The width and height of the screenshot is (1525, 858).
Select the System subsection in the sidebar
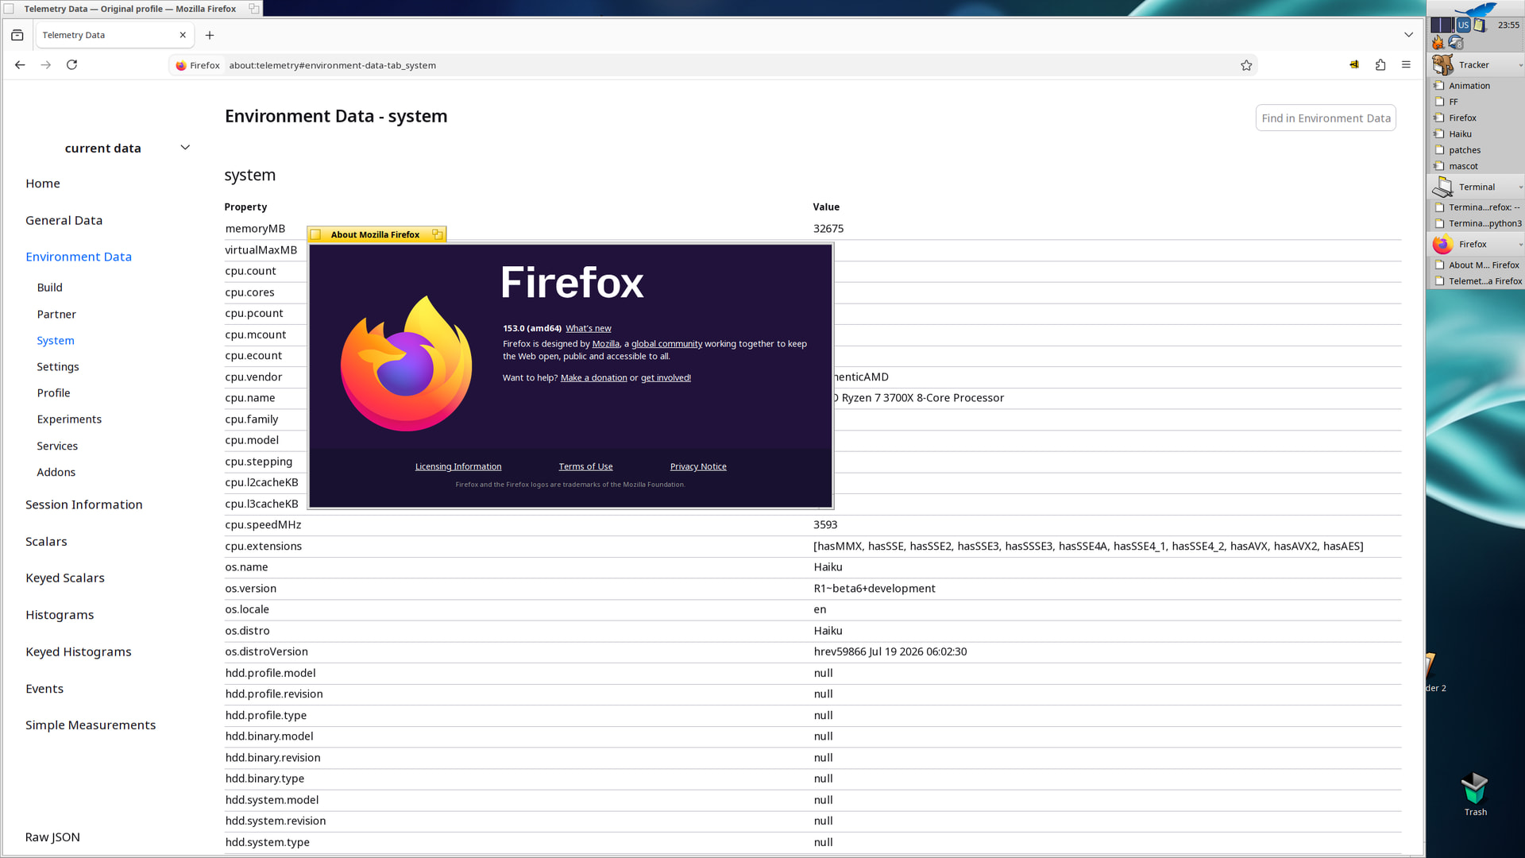pos(56,341)
